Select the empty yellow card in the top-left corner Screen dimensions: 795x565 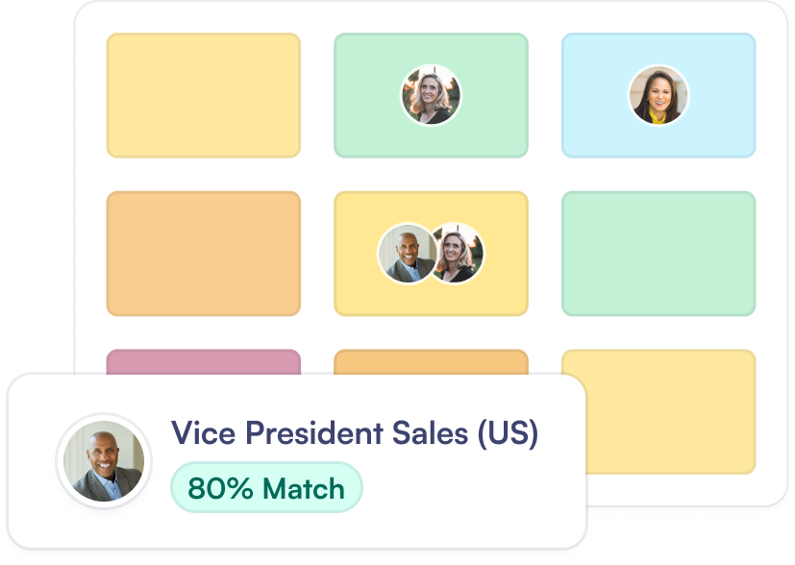(203, 95)
